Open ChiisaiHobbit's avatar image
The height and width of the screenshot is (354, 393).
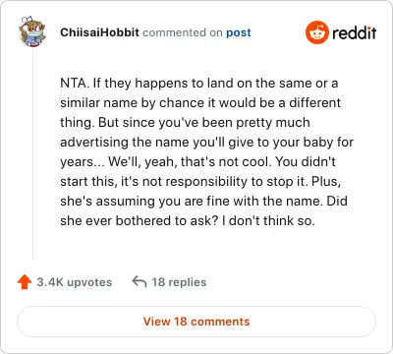[x=32, y=31]
